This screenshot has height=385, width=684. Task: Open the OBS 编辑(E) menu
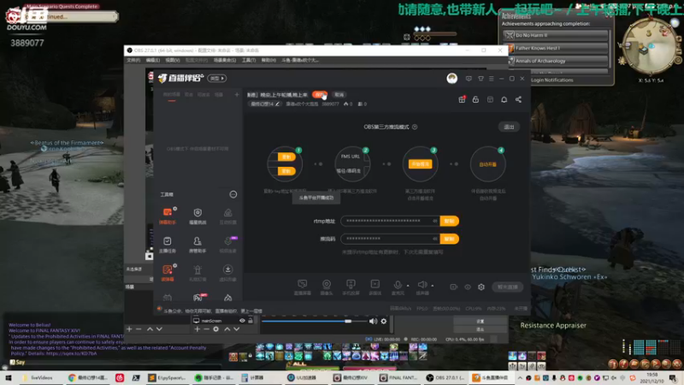tap(153, 60)
